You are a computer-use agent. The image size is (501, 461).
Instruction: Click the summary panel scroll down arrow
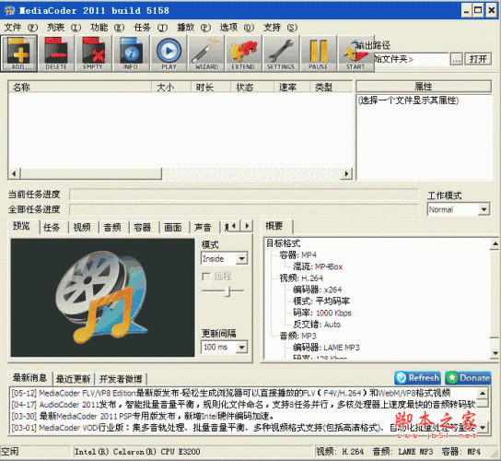(x=495, y=353)
